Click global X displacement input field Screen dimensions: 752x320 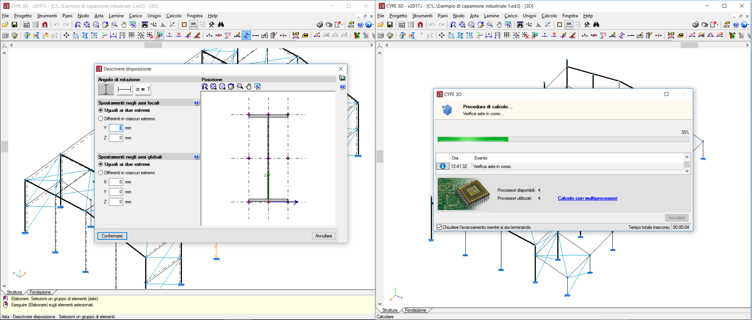coord(116,182)
